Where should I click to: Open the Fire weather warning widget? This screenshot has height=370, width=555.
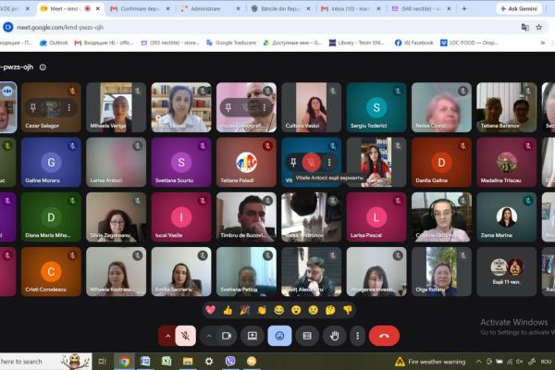(x=430, y=362)
